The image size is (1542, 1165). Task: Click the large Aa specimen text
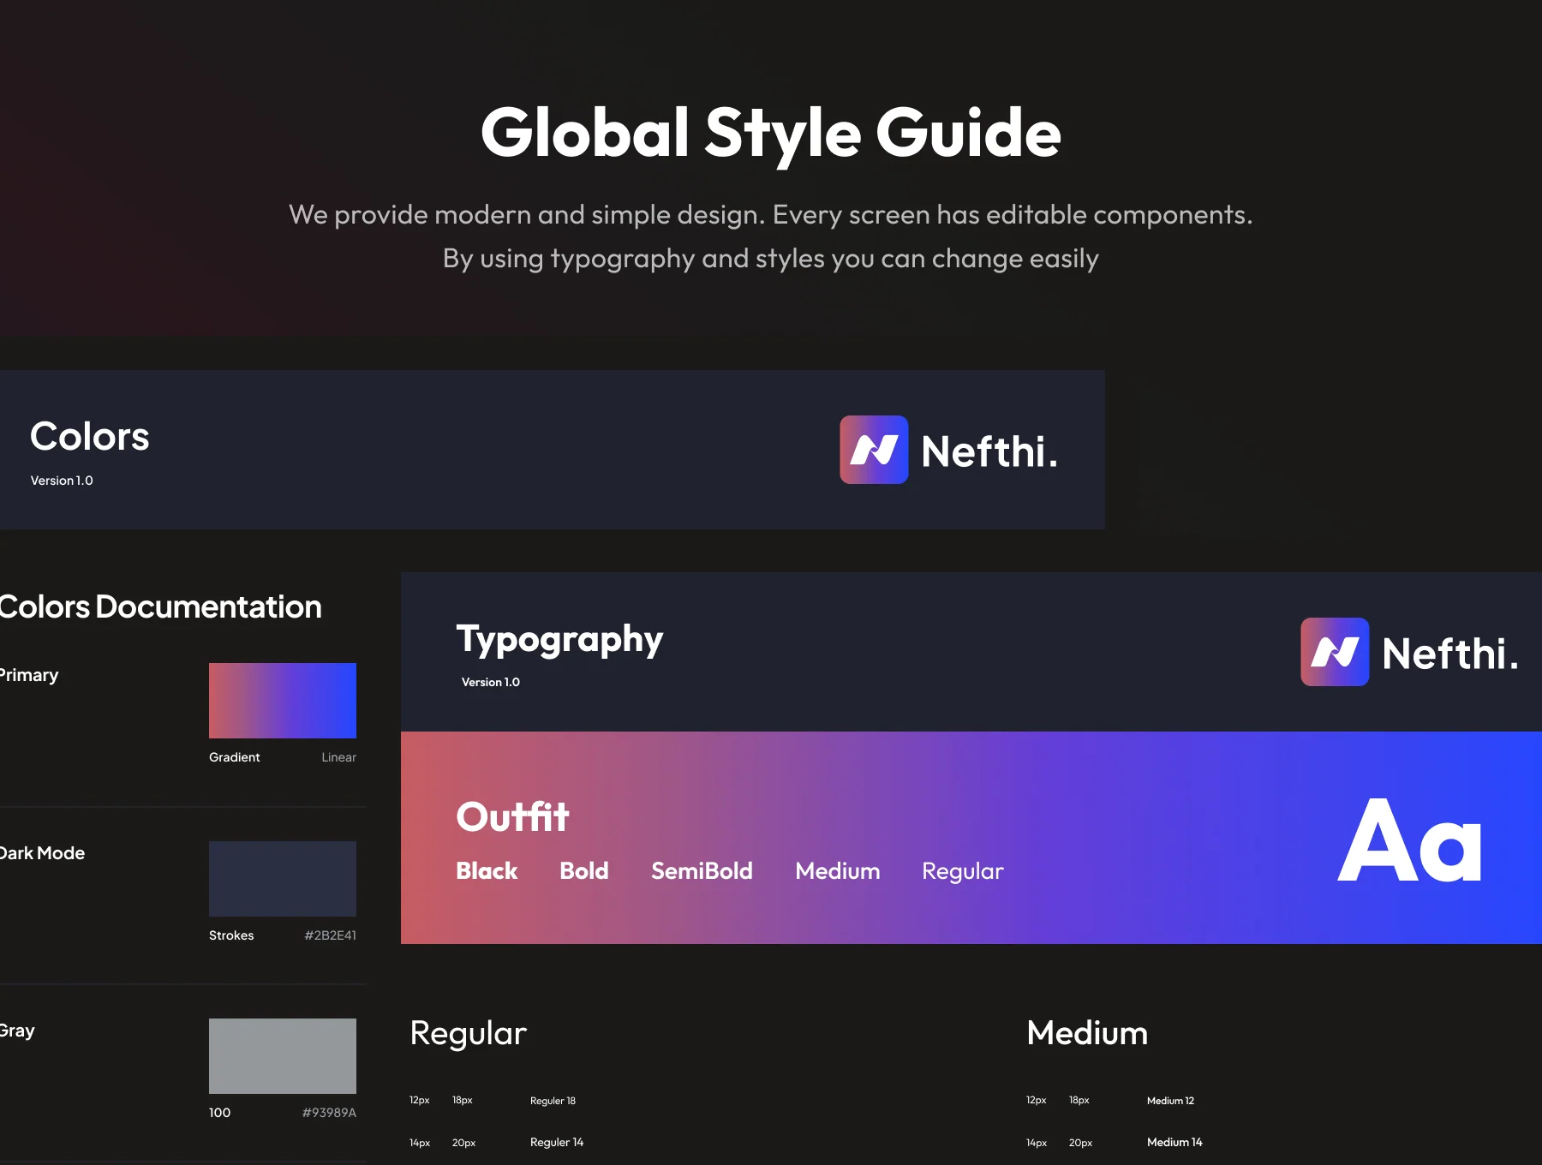[1410, 840]
